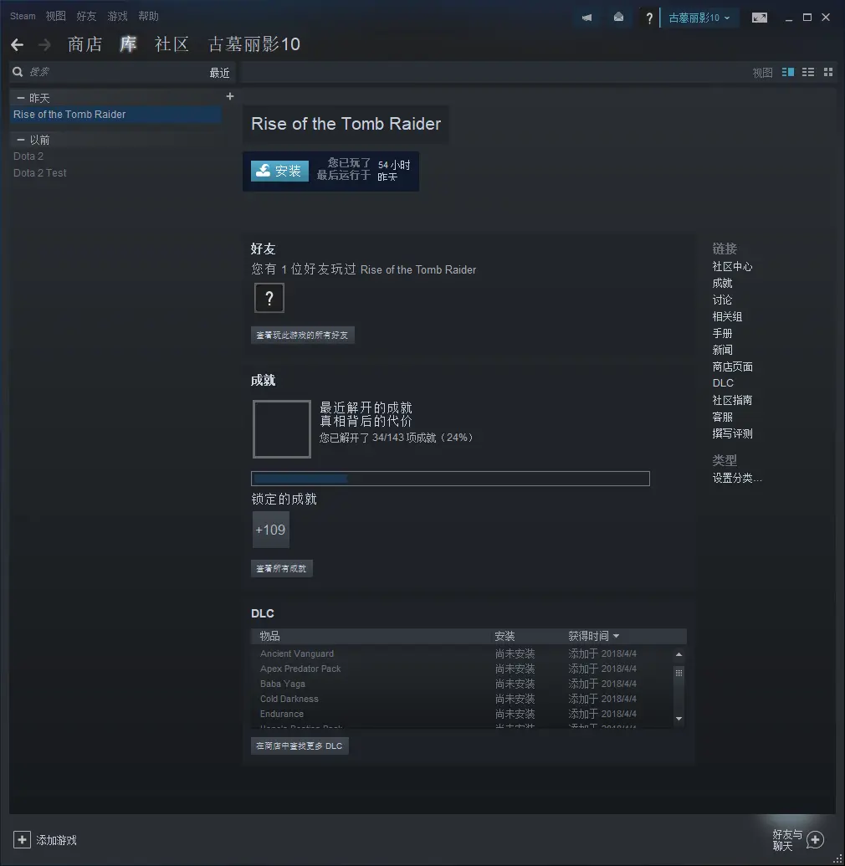Select the Baba Yaga DLC row
The image size is (845, 866).
463,684
